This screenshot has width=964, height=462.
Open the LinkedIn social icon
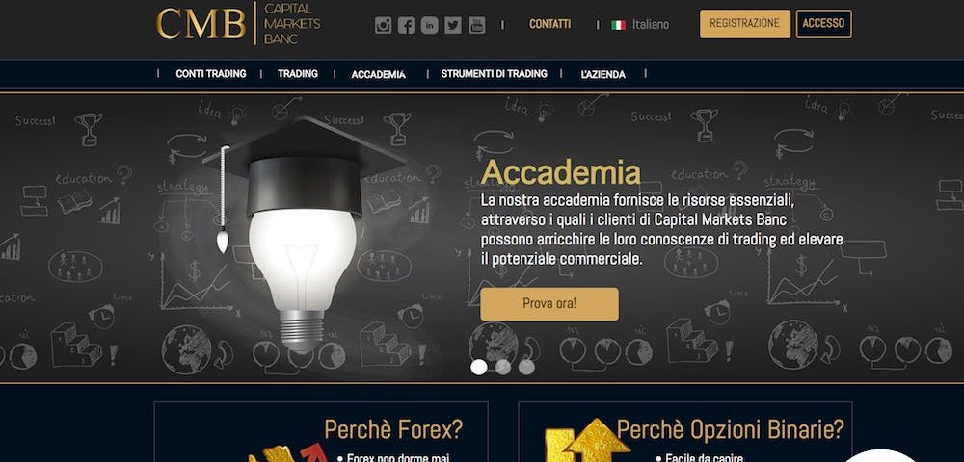click(x=430, y=25)
